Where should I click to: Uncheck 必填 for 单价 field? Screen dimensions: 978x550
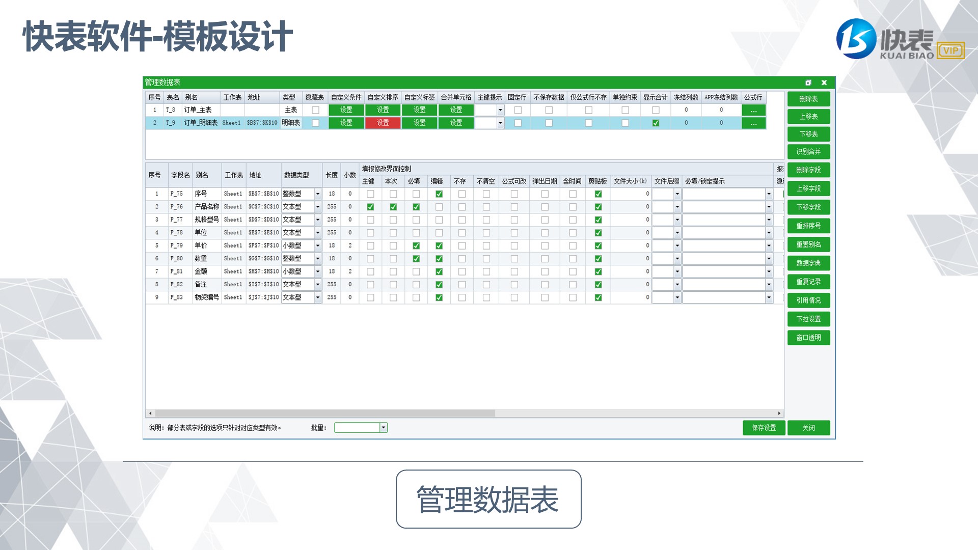[x=416, y=245]
